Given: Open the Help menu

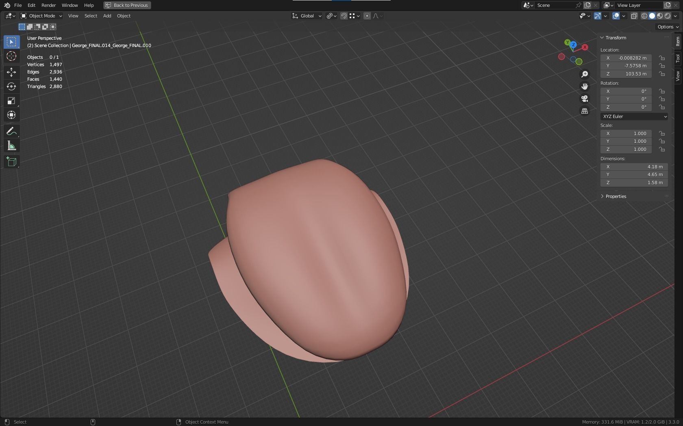Looking at the screenshot, I should (89, 5).
